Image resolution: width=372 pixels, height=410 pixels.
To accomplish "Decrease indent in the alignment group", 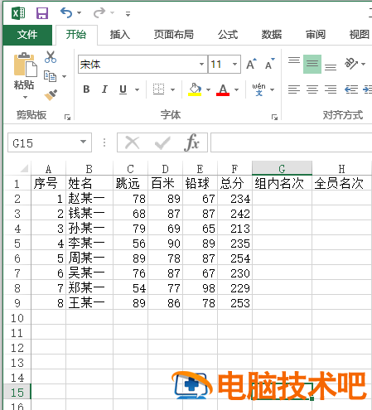I will point(351,89).
